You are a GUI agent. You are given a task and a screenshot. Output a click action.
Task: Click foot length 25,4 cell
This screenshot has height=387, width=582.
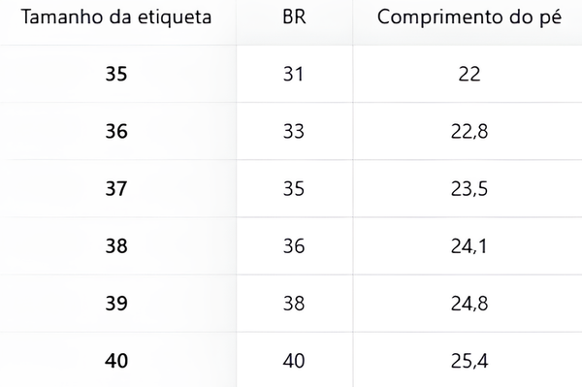pyautogui.click(x=469, y=361)
